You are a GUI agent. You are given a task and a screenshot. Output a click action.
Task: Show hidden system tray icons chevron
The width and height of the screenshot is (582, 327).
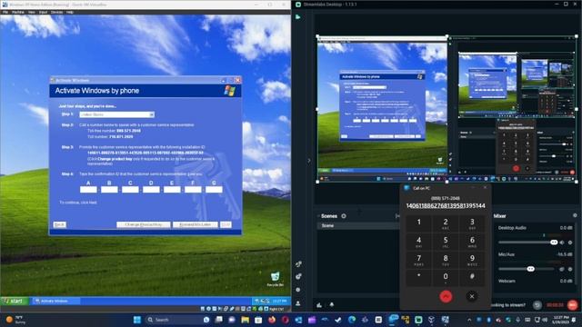click(469, 320)
